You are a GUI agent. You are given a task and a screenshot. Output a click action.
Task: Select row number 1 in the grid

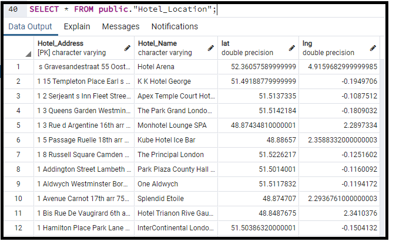coord(18,67)
